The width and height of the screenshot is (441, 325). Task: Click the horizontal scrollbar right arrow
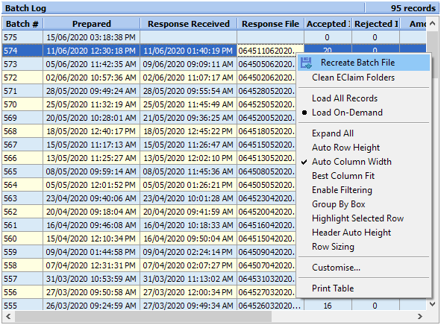click(x=420, y=316)
